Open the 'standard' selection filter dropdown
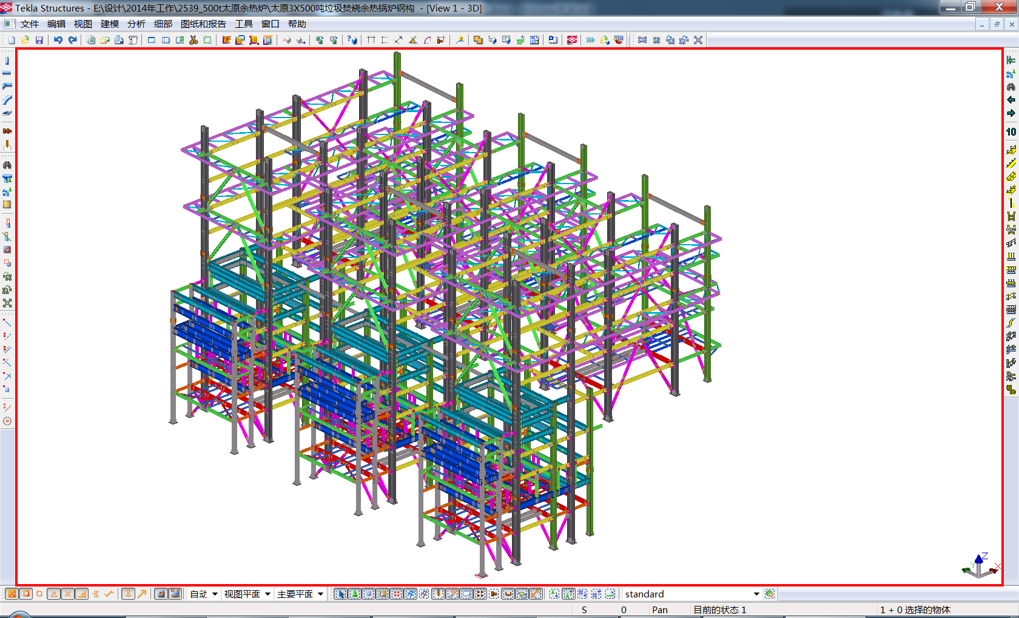Screen dimensions: 1019x618 (x=756, y=594)
